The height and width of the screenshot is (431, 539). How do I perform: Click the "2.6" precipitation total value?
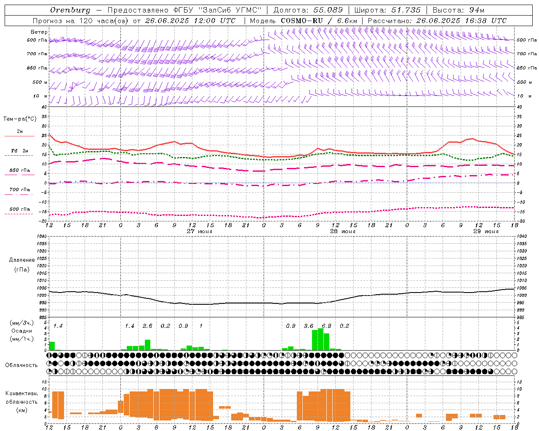click(x=147, y=326)
